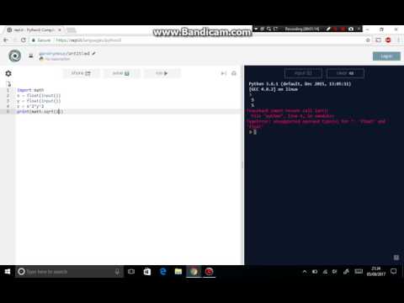Open the Bandicam bar dropdown arrow
404x303 pixels.
(x=256, y=29)
